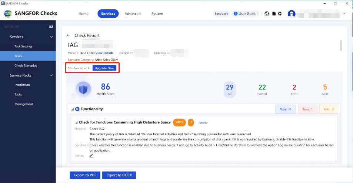The image size is (353, 183).
Task: Click the orange Alert status tag
Action: click(x=179, y=122)
